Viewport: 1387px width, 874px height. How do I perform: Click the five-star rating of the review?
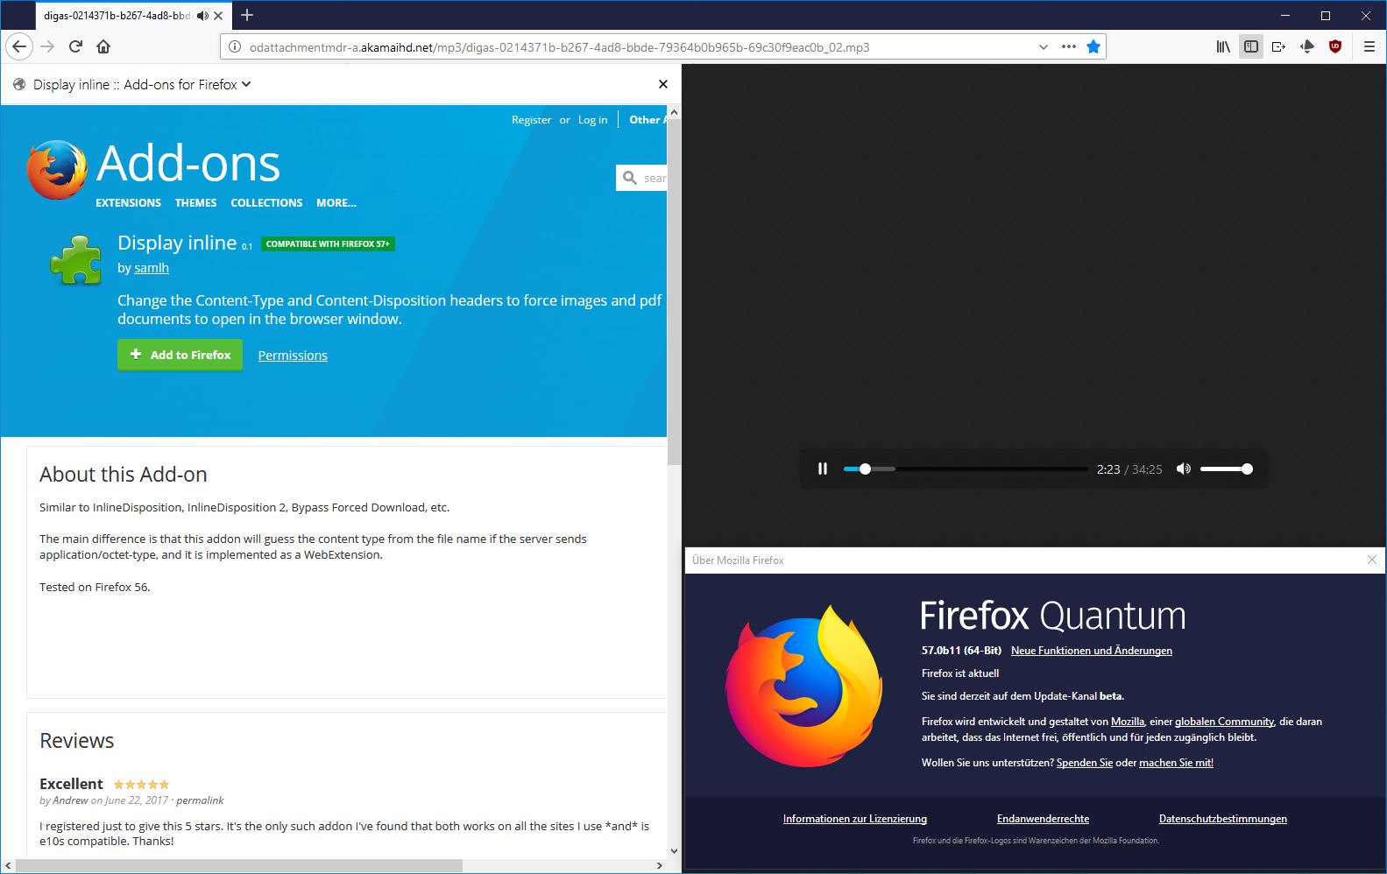[141, 785]
